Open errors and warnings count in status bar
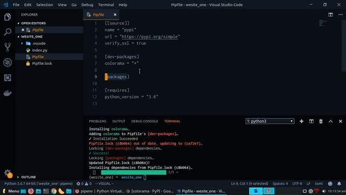346x195 pixels. click(x=84, y=184)
